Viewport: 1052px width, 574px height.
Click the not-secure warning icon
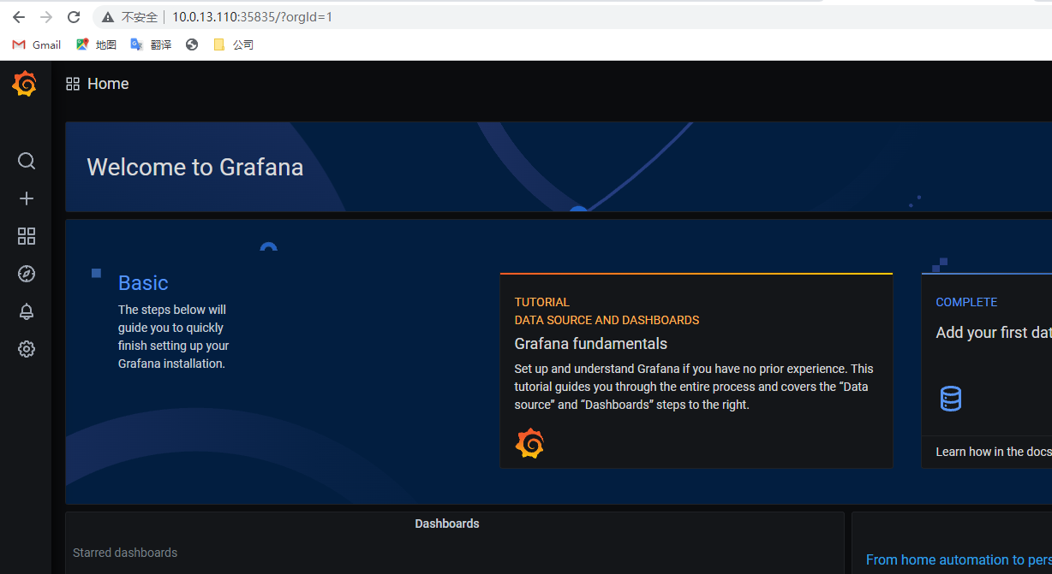tap(108, 17)
